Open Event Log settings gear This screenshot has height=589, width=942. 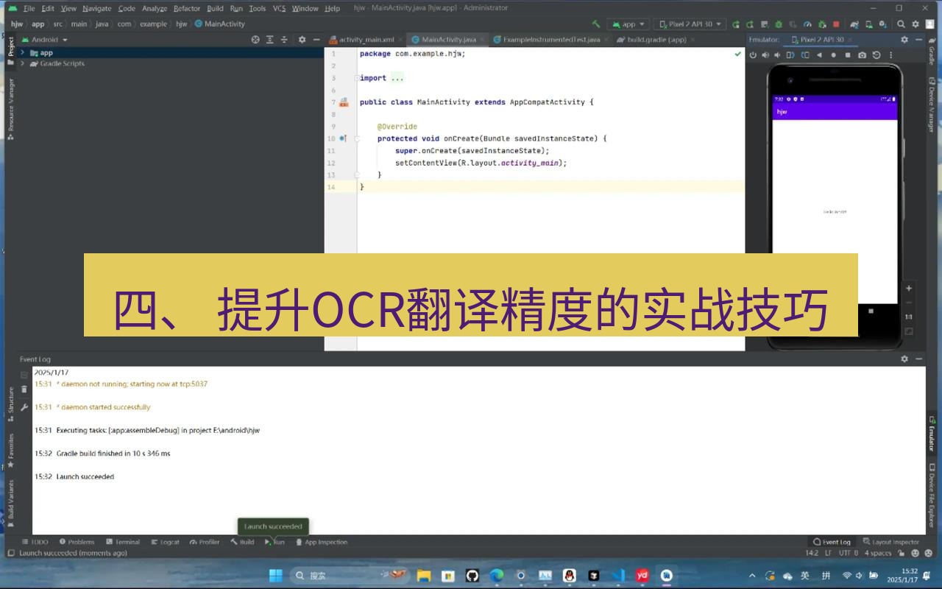pyautogui.click(x=904, y=359)
